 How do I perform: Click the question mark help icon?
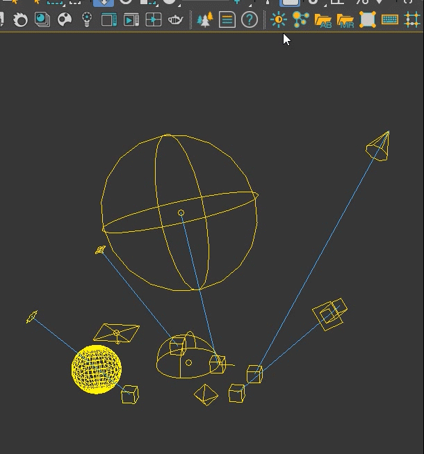point(250,19)
